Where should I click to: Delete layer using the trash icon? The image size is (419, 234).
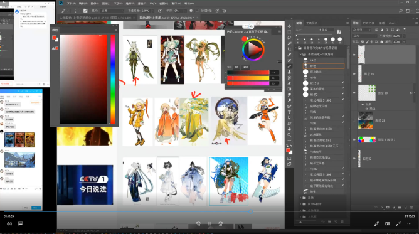[x=411, y=207]
